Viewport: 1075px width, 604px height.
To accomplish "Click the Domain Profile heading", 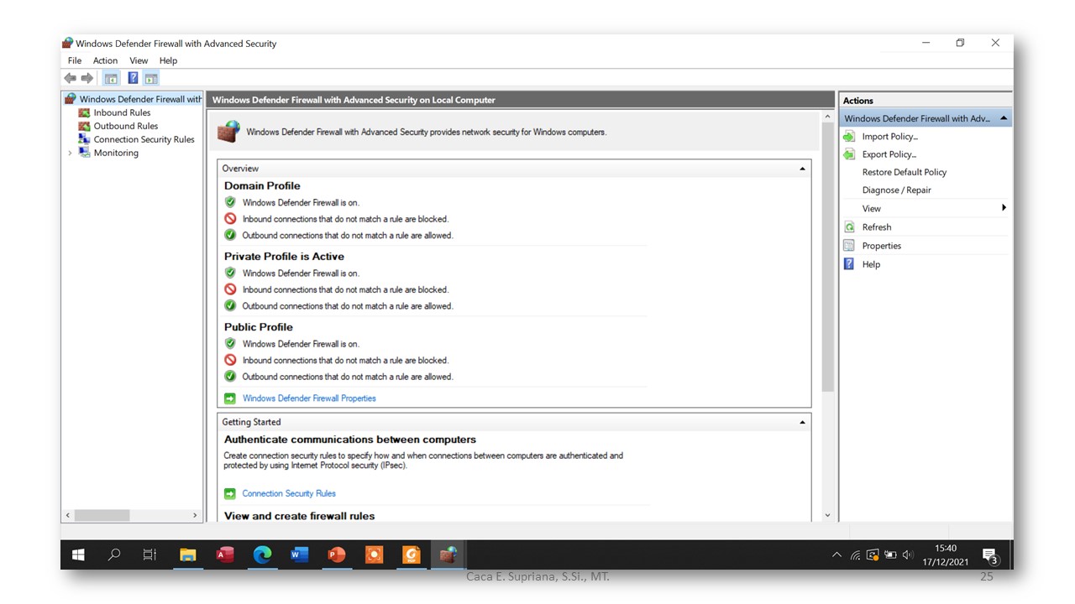I will coord(262,186).
